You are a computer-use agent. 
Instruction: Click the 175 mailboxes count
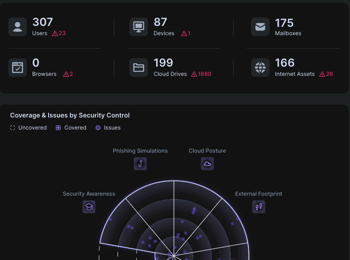(x=284, y=23)
